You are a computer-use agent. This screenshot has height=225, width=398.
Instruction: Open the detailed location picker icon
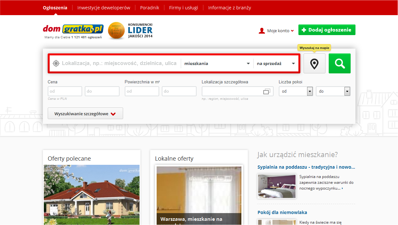pyautogui.click(x=266, y=91)
